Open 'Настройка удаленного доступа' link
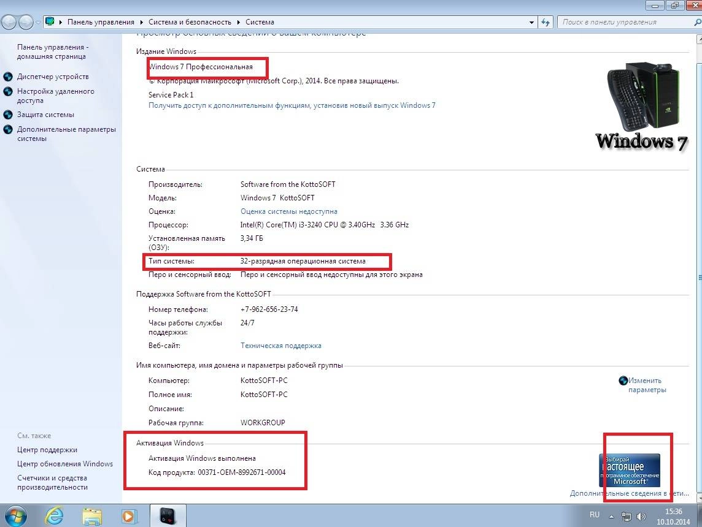This screenshot has width=702, height=527. pos(55,96)
